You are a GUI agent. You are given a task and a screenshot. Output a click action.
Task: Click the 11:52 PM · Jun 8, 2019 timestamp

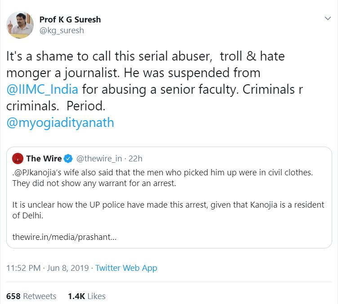48,268
